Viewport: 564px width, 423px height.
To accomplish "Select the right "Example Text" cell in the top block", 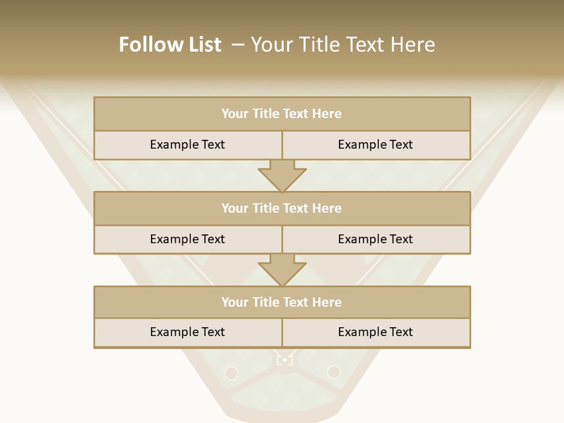I will tap(375, 145).
